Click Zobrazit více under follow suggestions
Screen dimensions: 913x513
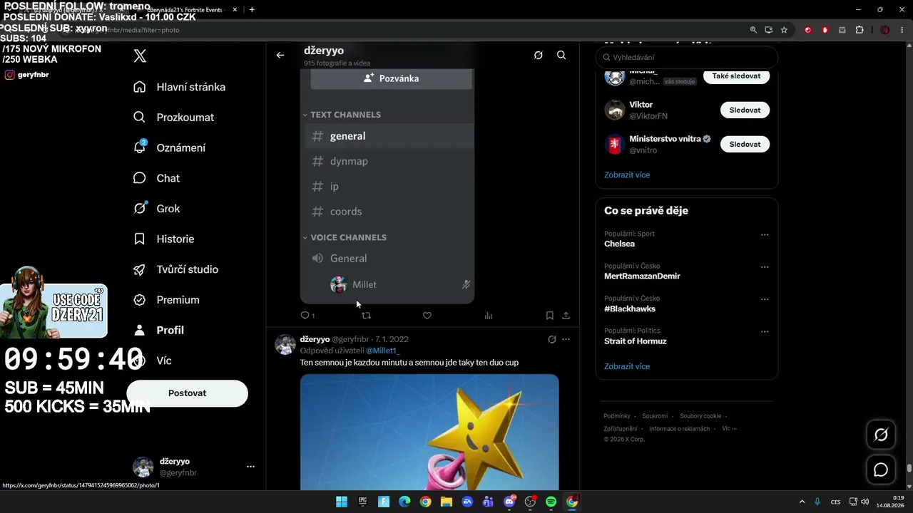(x=627, y=175)
